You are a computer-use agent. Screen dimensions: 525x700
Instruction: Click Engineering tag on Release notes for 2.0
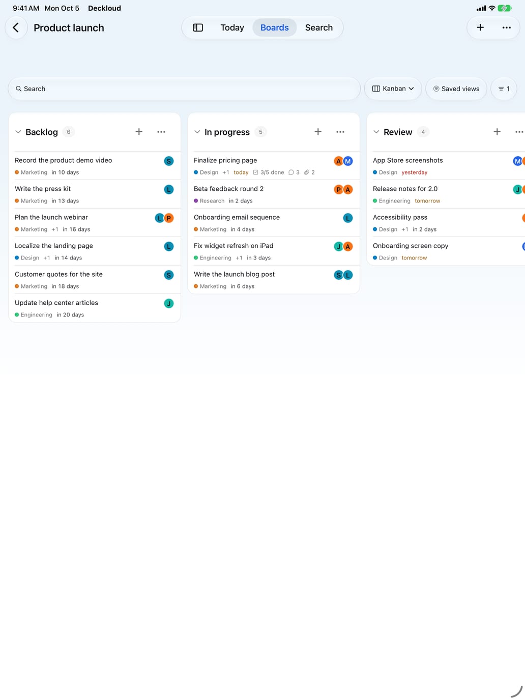click(392, 201)
